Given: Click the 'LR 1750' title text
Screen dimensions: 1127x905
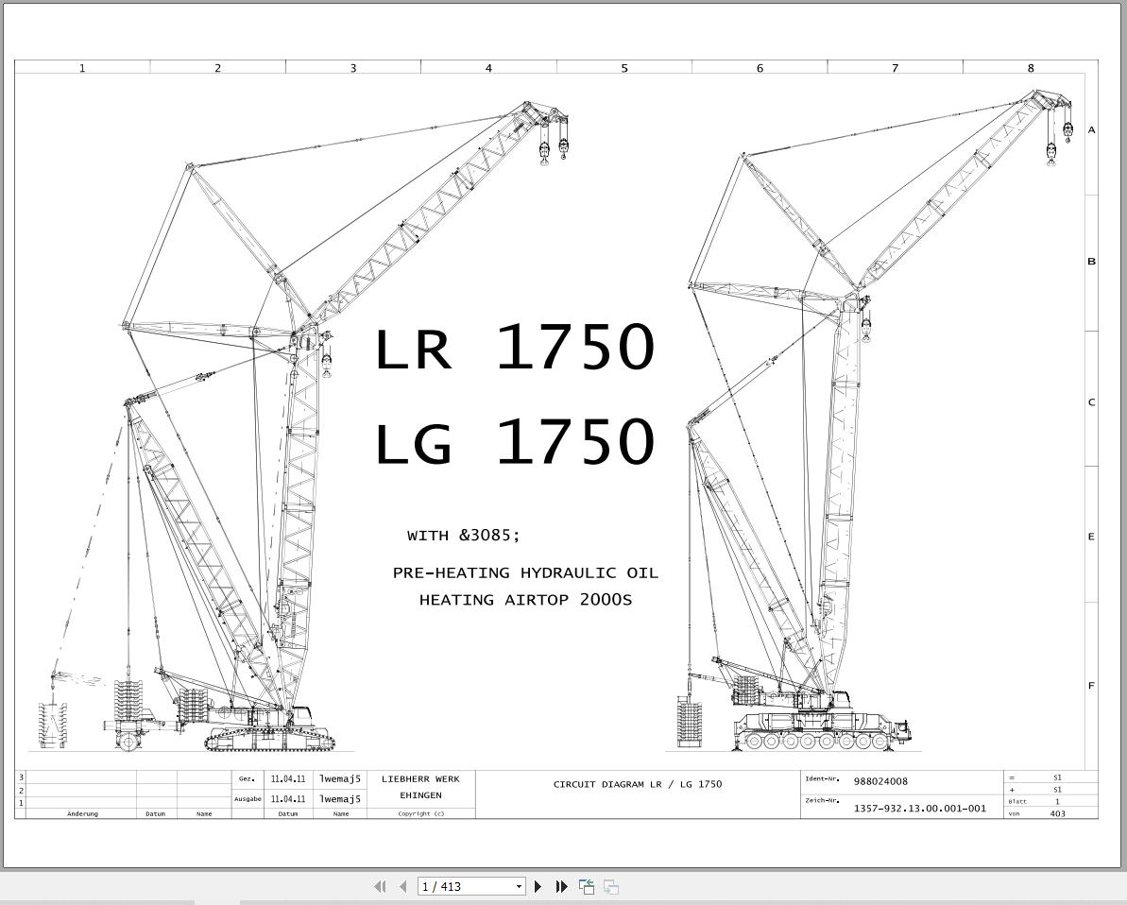Looking at the screenshot, I should pos(516,347).
